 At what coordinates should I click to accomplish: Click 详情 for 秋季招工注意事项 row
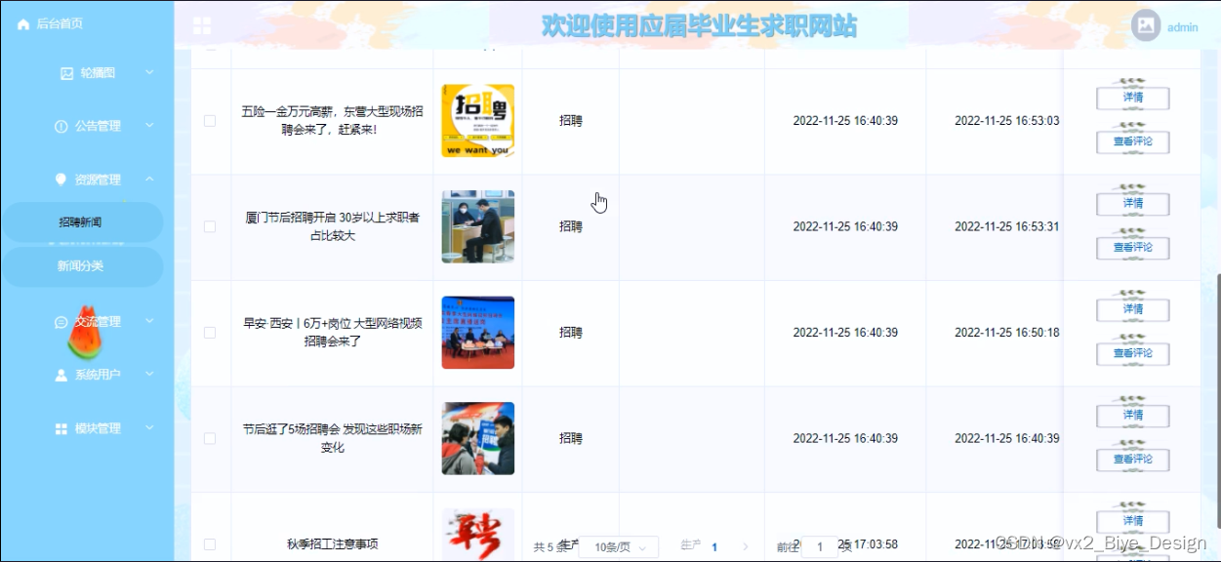pyautogui.click(x=1132, y=521)
